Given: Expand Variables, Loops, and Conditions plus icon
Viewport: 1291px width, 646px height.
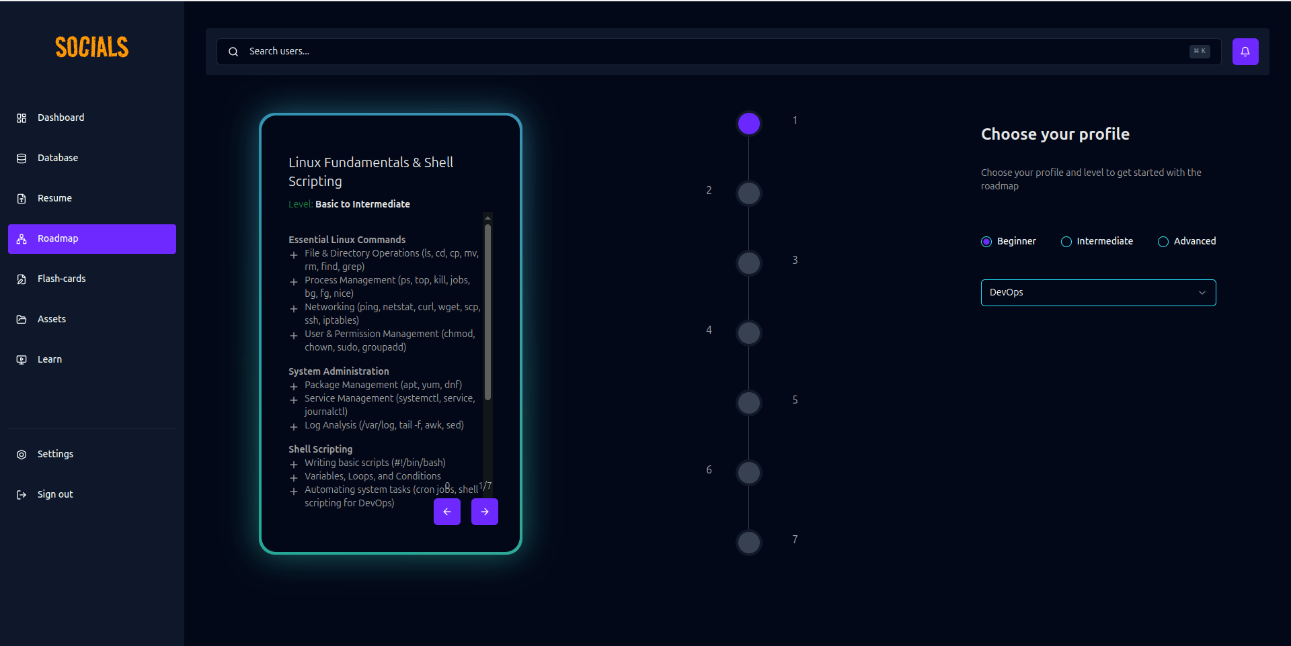Looking at the screenshot, I should point(294,478).
